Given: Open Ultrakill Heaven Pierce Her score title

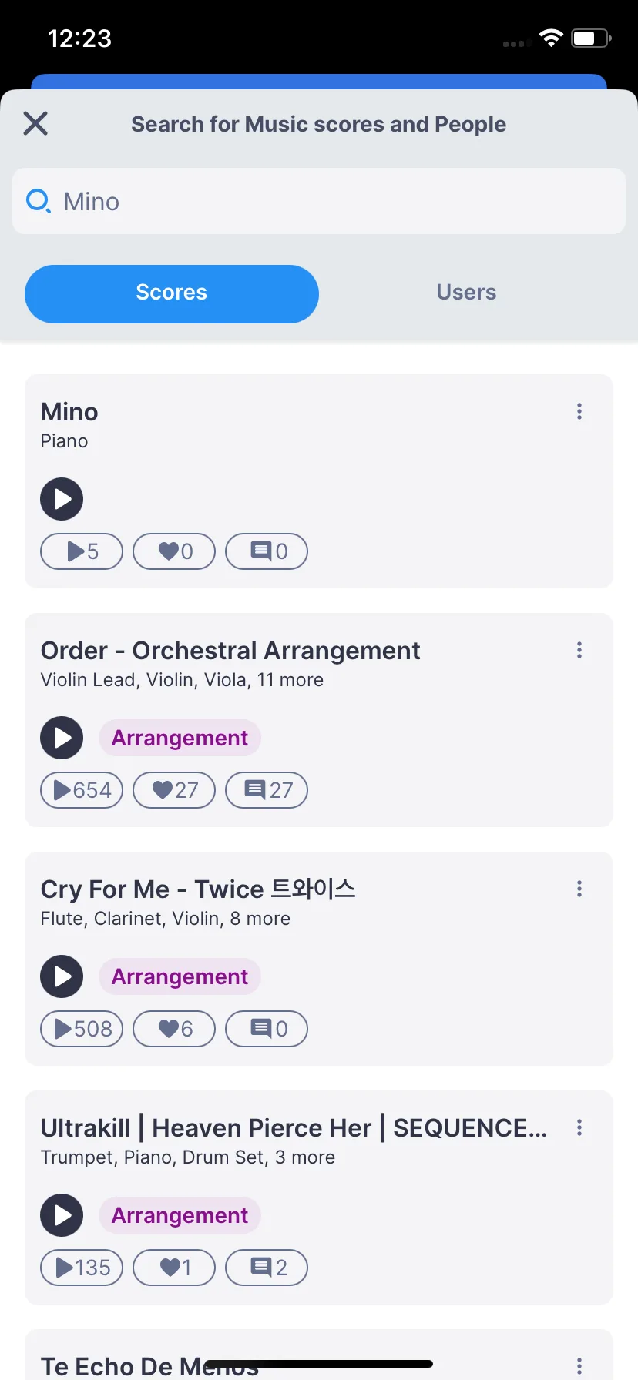Looking at the screenshot, I should point(294,1128).
